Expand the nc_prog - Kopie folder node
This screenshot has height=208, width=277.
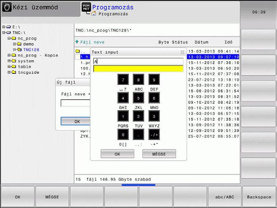[x=9, y=55]
